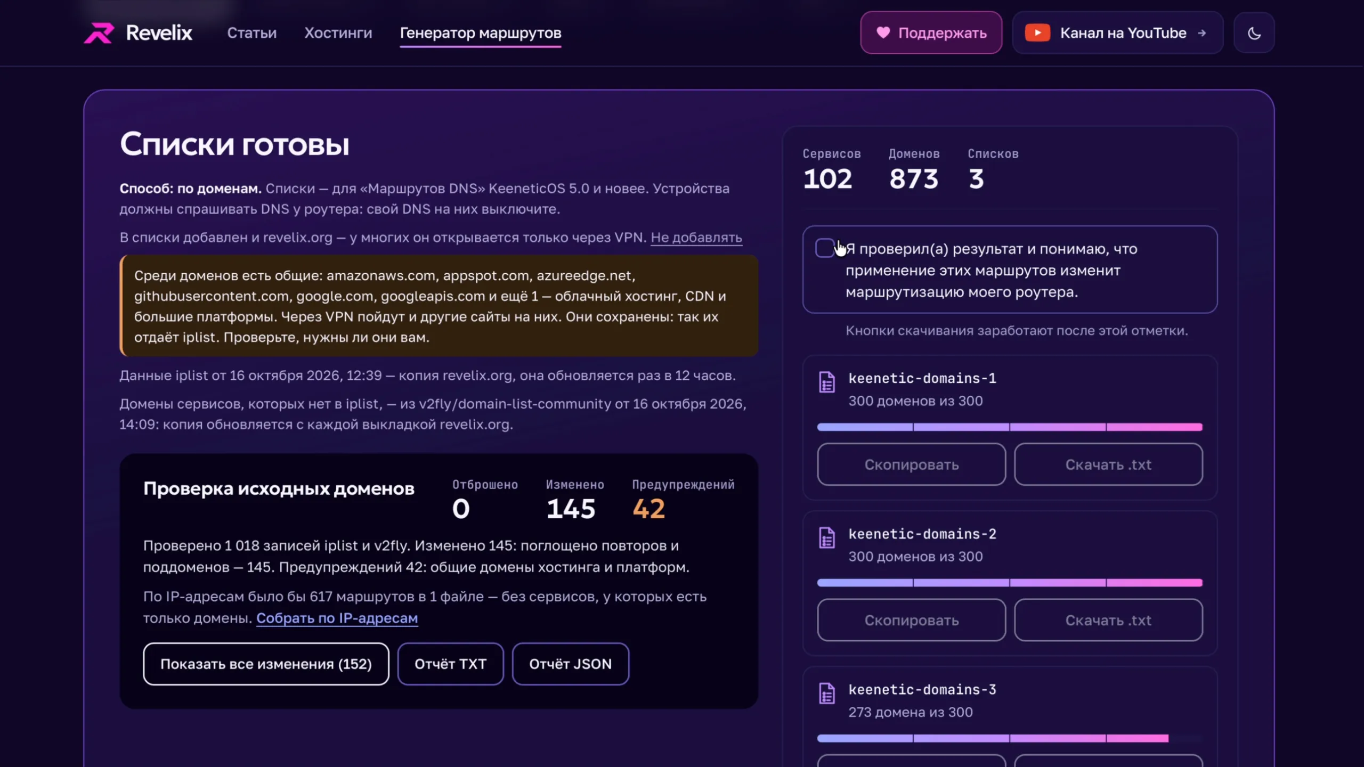The image size is (1364, 767).
Task: Click the Проверка исходных доменов heading
Action: (x=279, y=488)
